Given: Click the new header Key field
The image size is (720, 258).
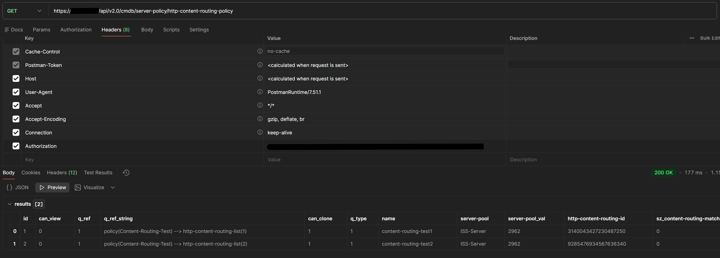Looking at the screenshot, I should [143, 160].
